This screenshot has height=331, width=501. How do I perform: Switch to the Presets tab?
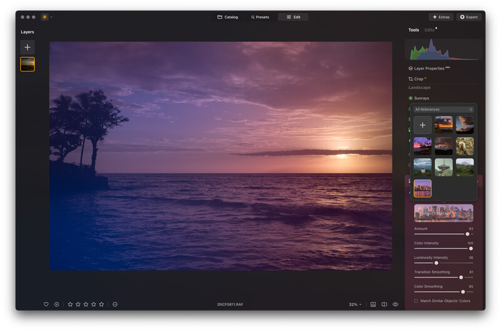pos(260,17)
